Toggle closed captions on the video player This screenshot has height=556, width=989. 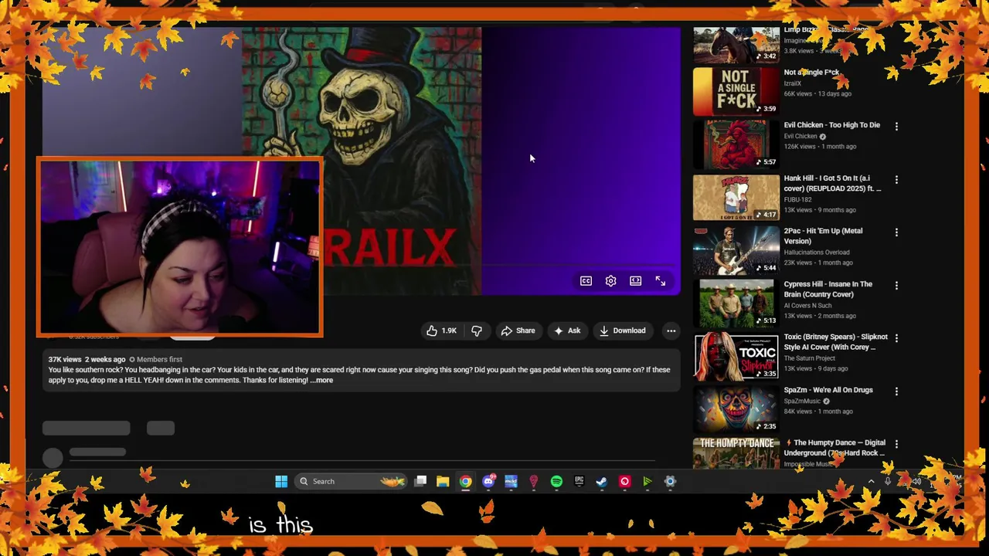[x=586, y=281]
